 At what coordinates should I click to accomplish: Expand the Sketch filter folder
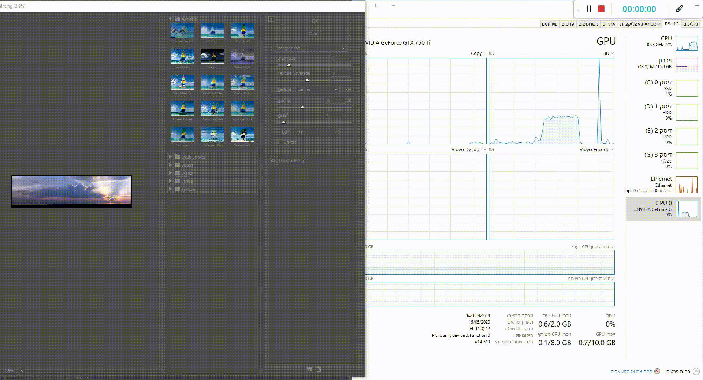click(x=170, y=173)
